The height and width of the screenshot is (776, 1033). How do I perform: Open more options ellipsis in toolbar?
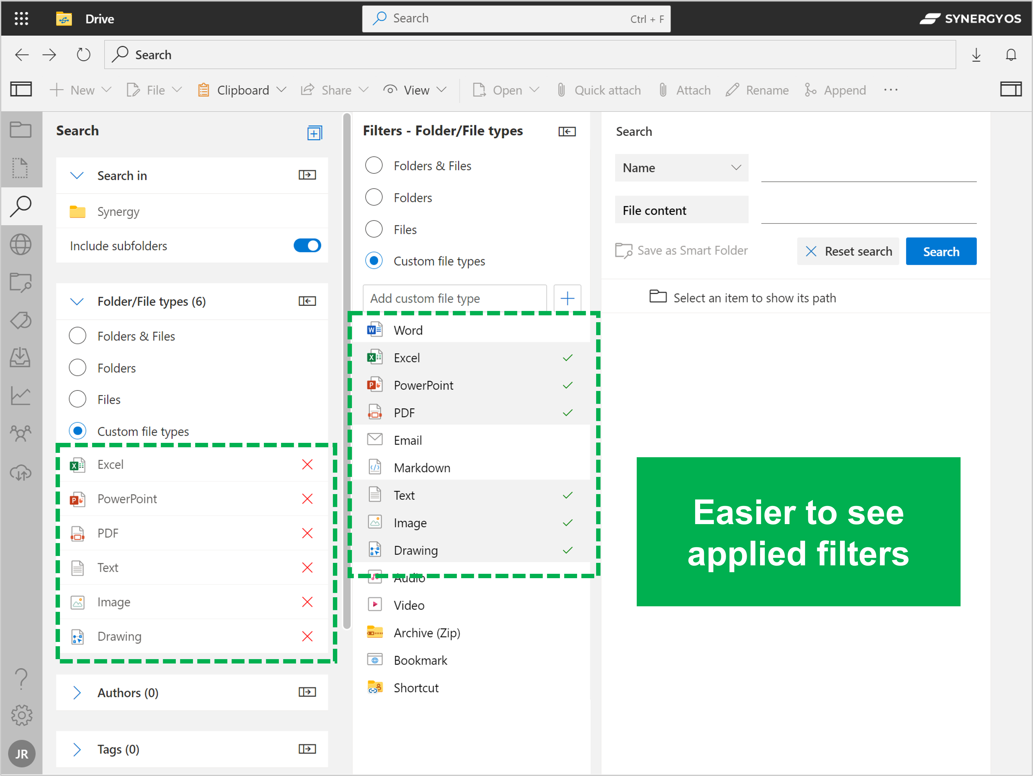pyautogui.click(x=891, y=90)
